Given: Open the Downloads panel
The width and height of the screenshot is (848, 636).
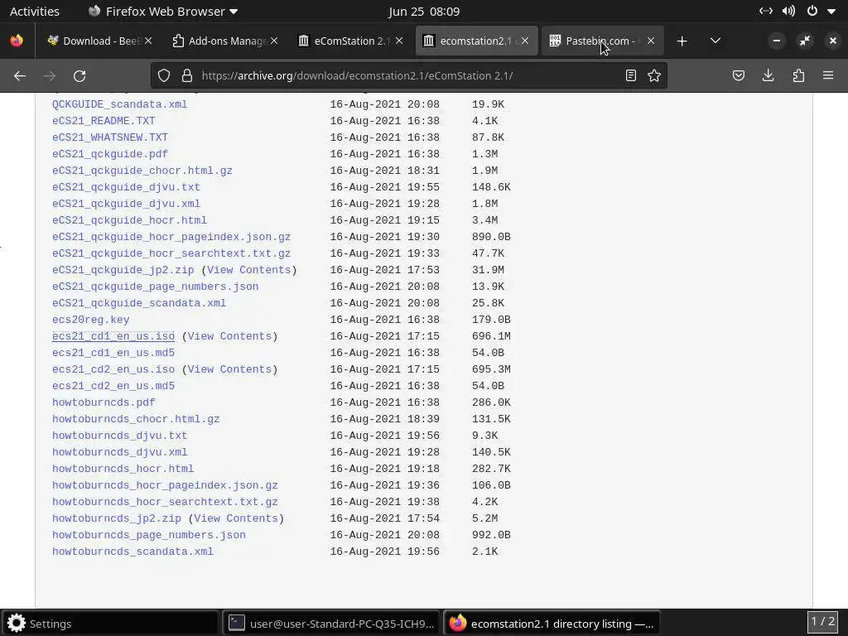Looking at the screenshot, I should click(768, 75).
